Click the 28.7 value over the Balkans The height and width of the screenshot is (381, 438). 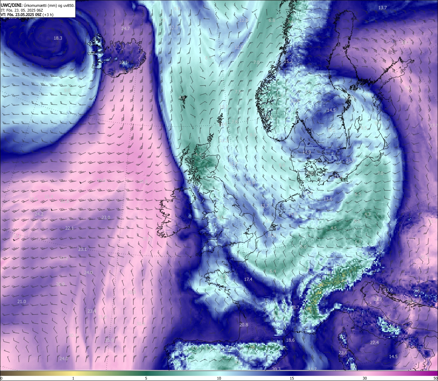click(378, 299)
